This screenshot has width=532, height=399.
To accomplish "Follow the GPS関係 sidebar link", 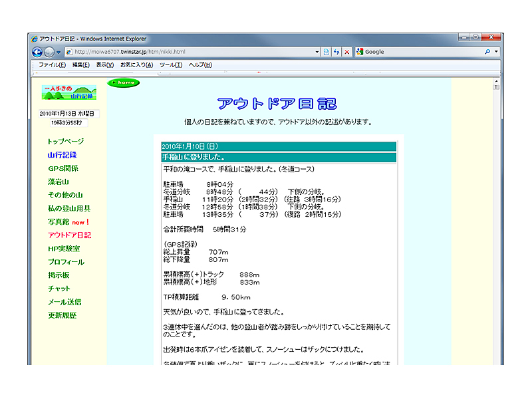I will (x=63, y=168).
